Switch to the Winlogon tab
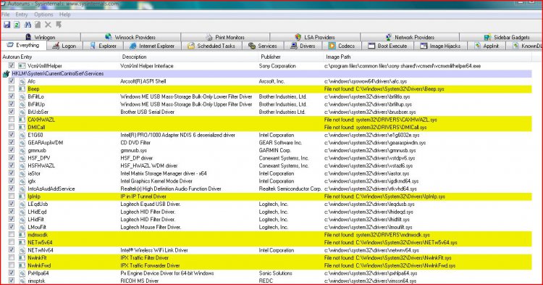The image size is (543, 285). 41,37
